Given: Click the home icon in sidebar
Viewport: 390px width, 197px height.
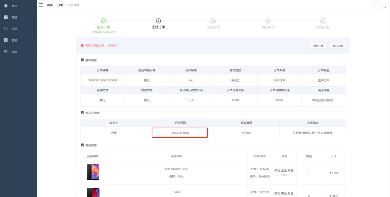Looking at the screenshot, I should (x=6, y=6).
